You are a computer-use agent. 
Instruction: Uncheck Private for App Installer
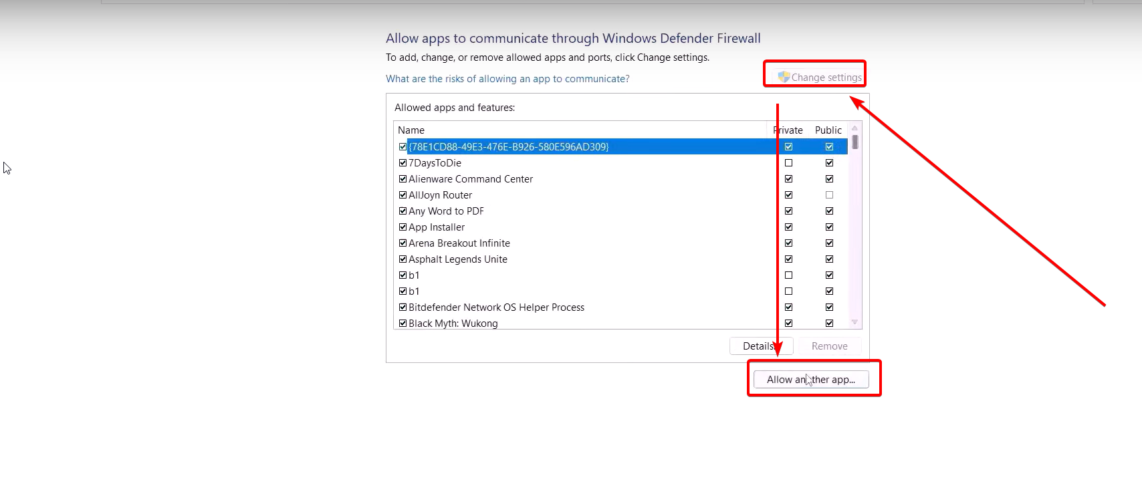788,227
